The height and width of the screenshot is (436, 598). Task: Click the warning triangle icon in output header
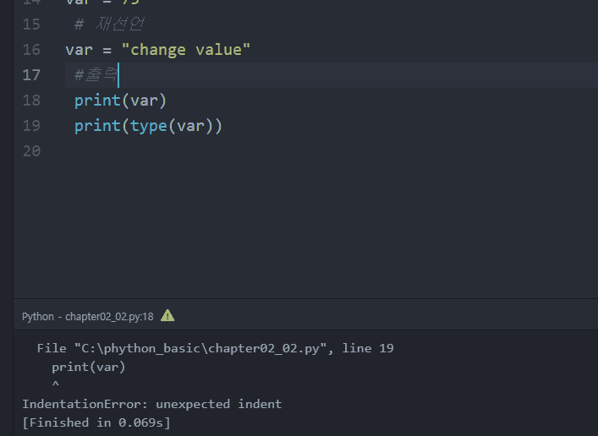[x=167, y=316]
